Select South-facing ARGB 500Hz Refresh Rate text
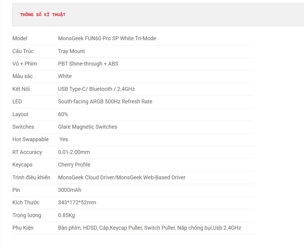The image size is (304, 249). tap(105, 102)
